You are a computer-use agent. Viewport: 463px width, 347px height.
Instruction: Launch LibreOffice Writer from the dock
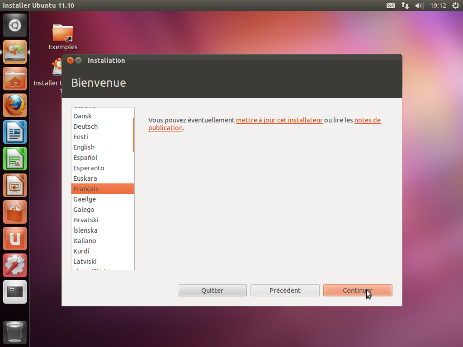click(15, 132)
